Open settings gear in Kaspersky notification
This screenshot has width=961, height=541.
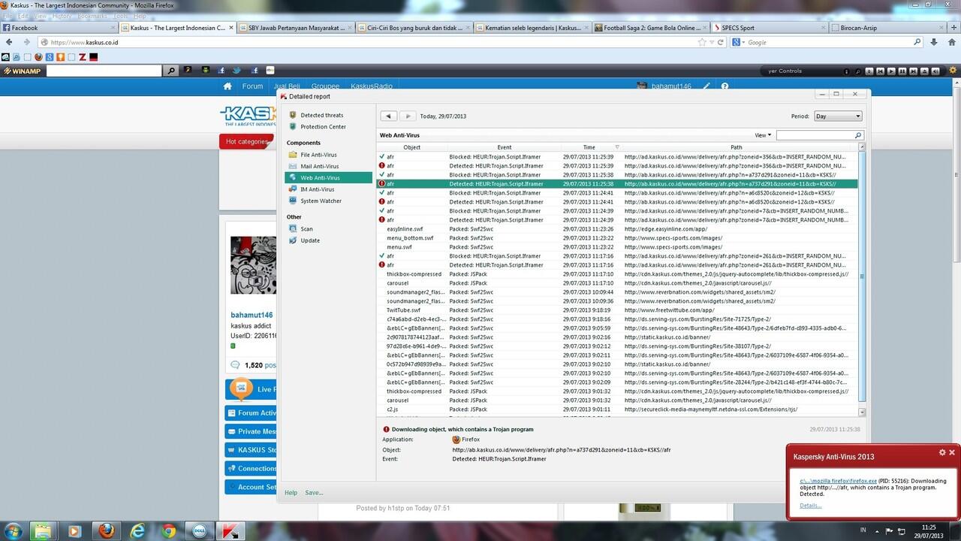pyautogui.click(x=942, y=452)
